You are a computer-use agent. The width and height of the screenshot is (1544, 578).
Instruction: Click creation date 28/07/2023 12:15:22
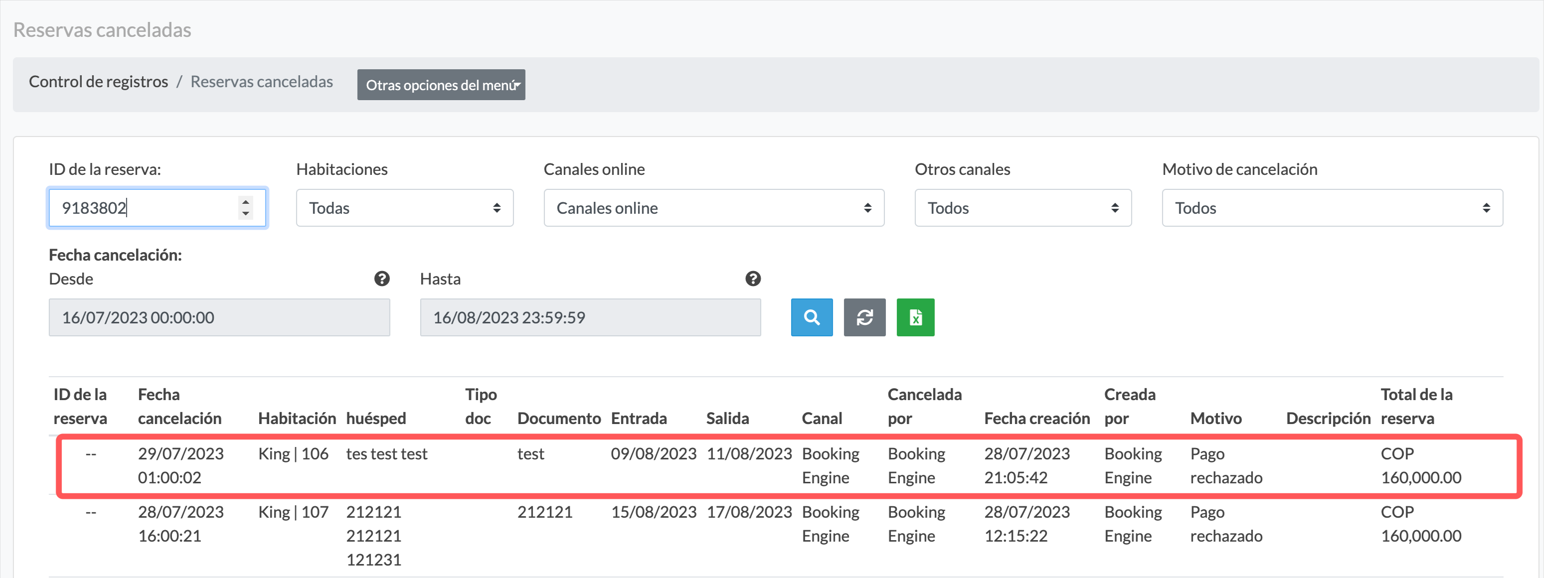(x=1027, y=524)
